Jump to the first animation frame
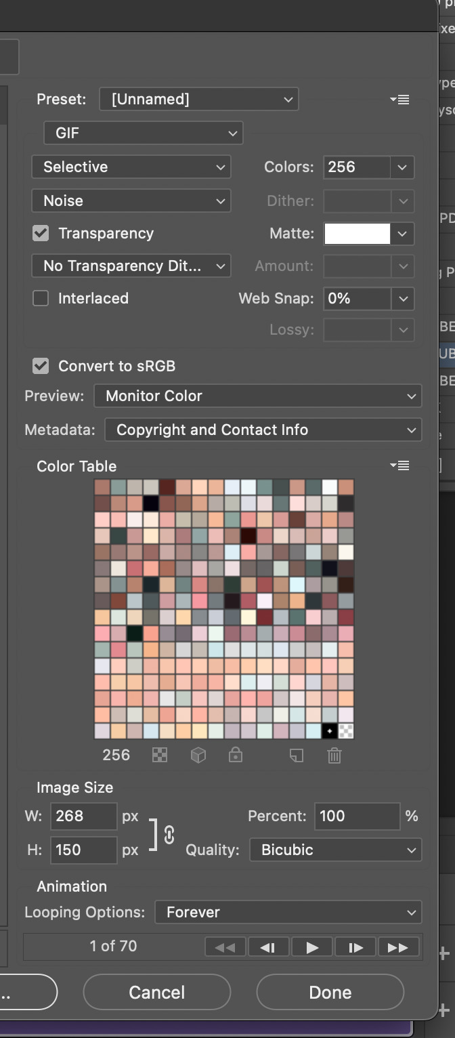This screenshot has width=455, height=1038. 225,947
